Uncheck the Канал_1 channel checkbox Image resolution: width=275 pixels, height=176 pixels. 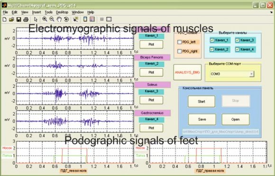212,40
